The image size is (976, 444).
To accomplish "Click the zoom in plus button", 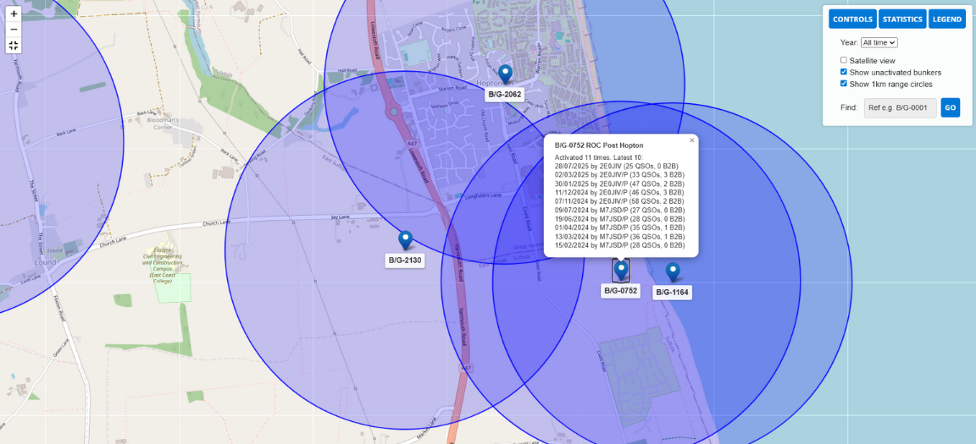I will pyautogui.click(x=14, y=14).
